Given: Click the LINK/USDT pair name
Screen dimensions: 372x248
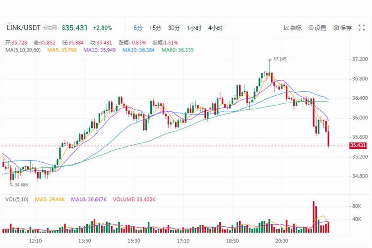Looking at the screenshot, I should (x=23, y=28).
